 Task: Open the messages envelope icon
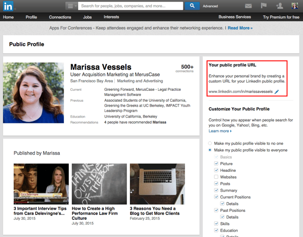coord(248,6)
